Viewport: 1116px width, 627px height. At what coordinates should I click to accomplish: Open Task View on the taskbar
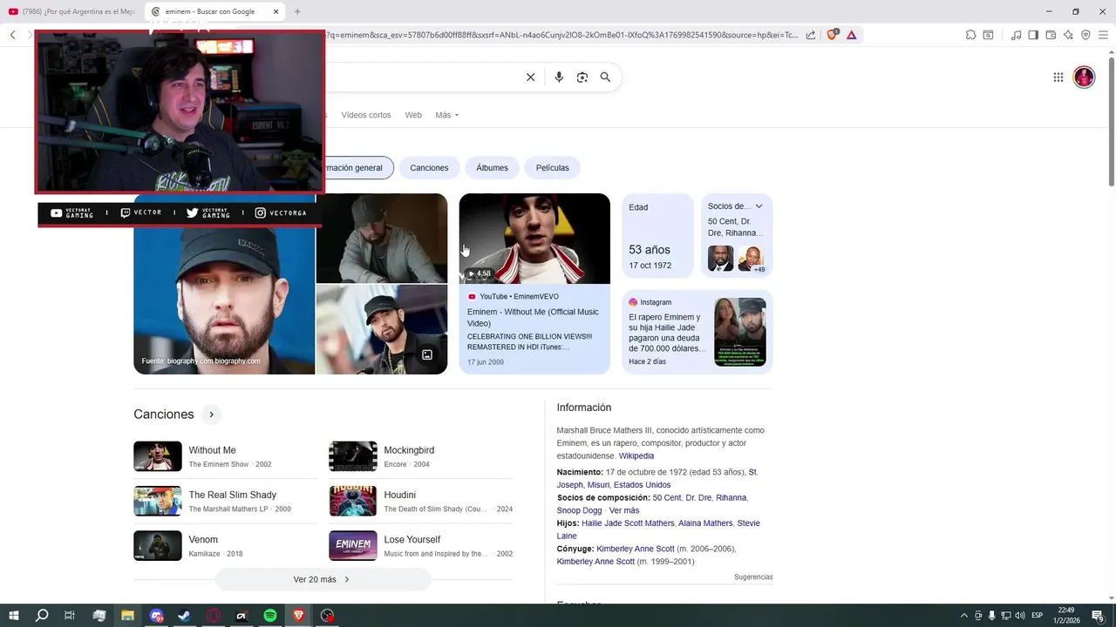70,616
